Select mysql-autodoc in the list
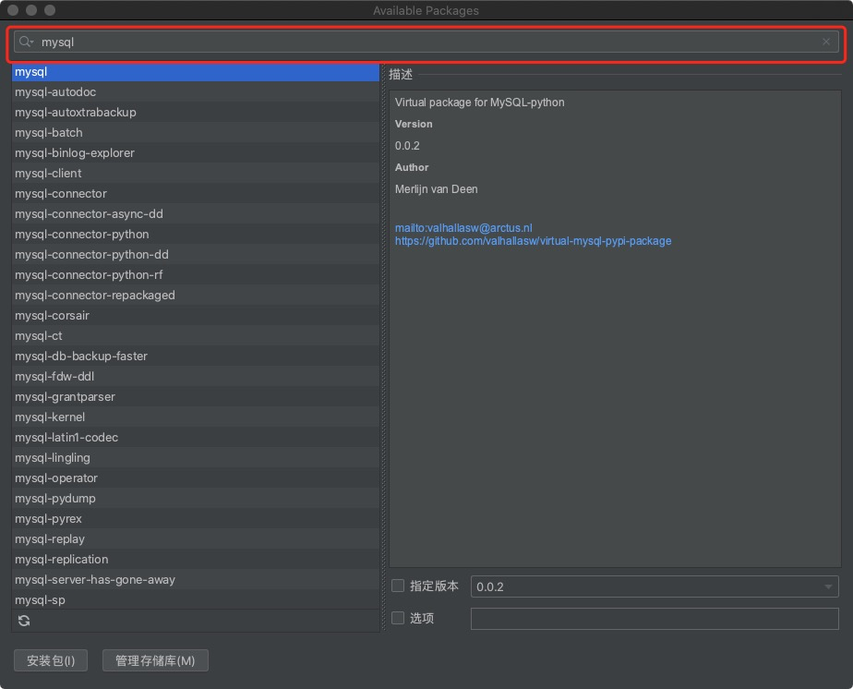 click(x=196, y=92)
